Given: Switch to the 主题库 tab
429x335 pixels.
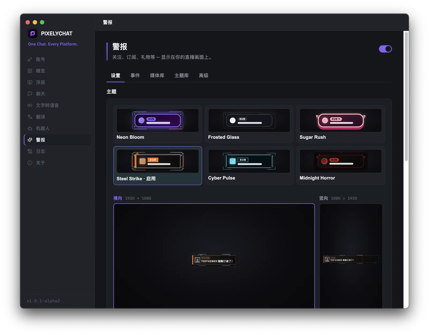Looking at the screenshot, I should point(182,76).
